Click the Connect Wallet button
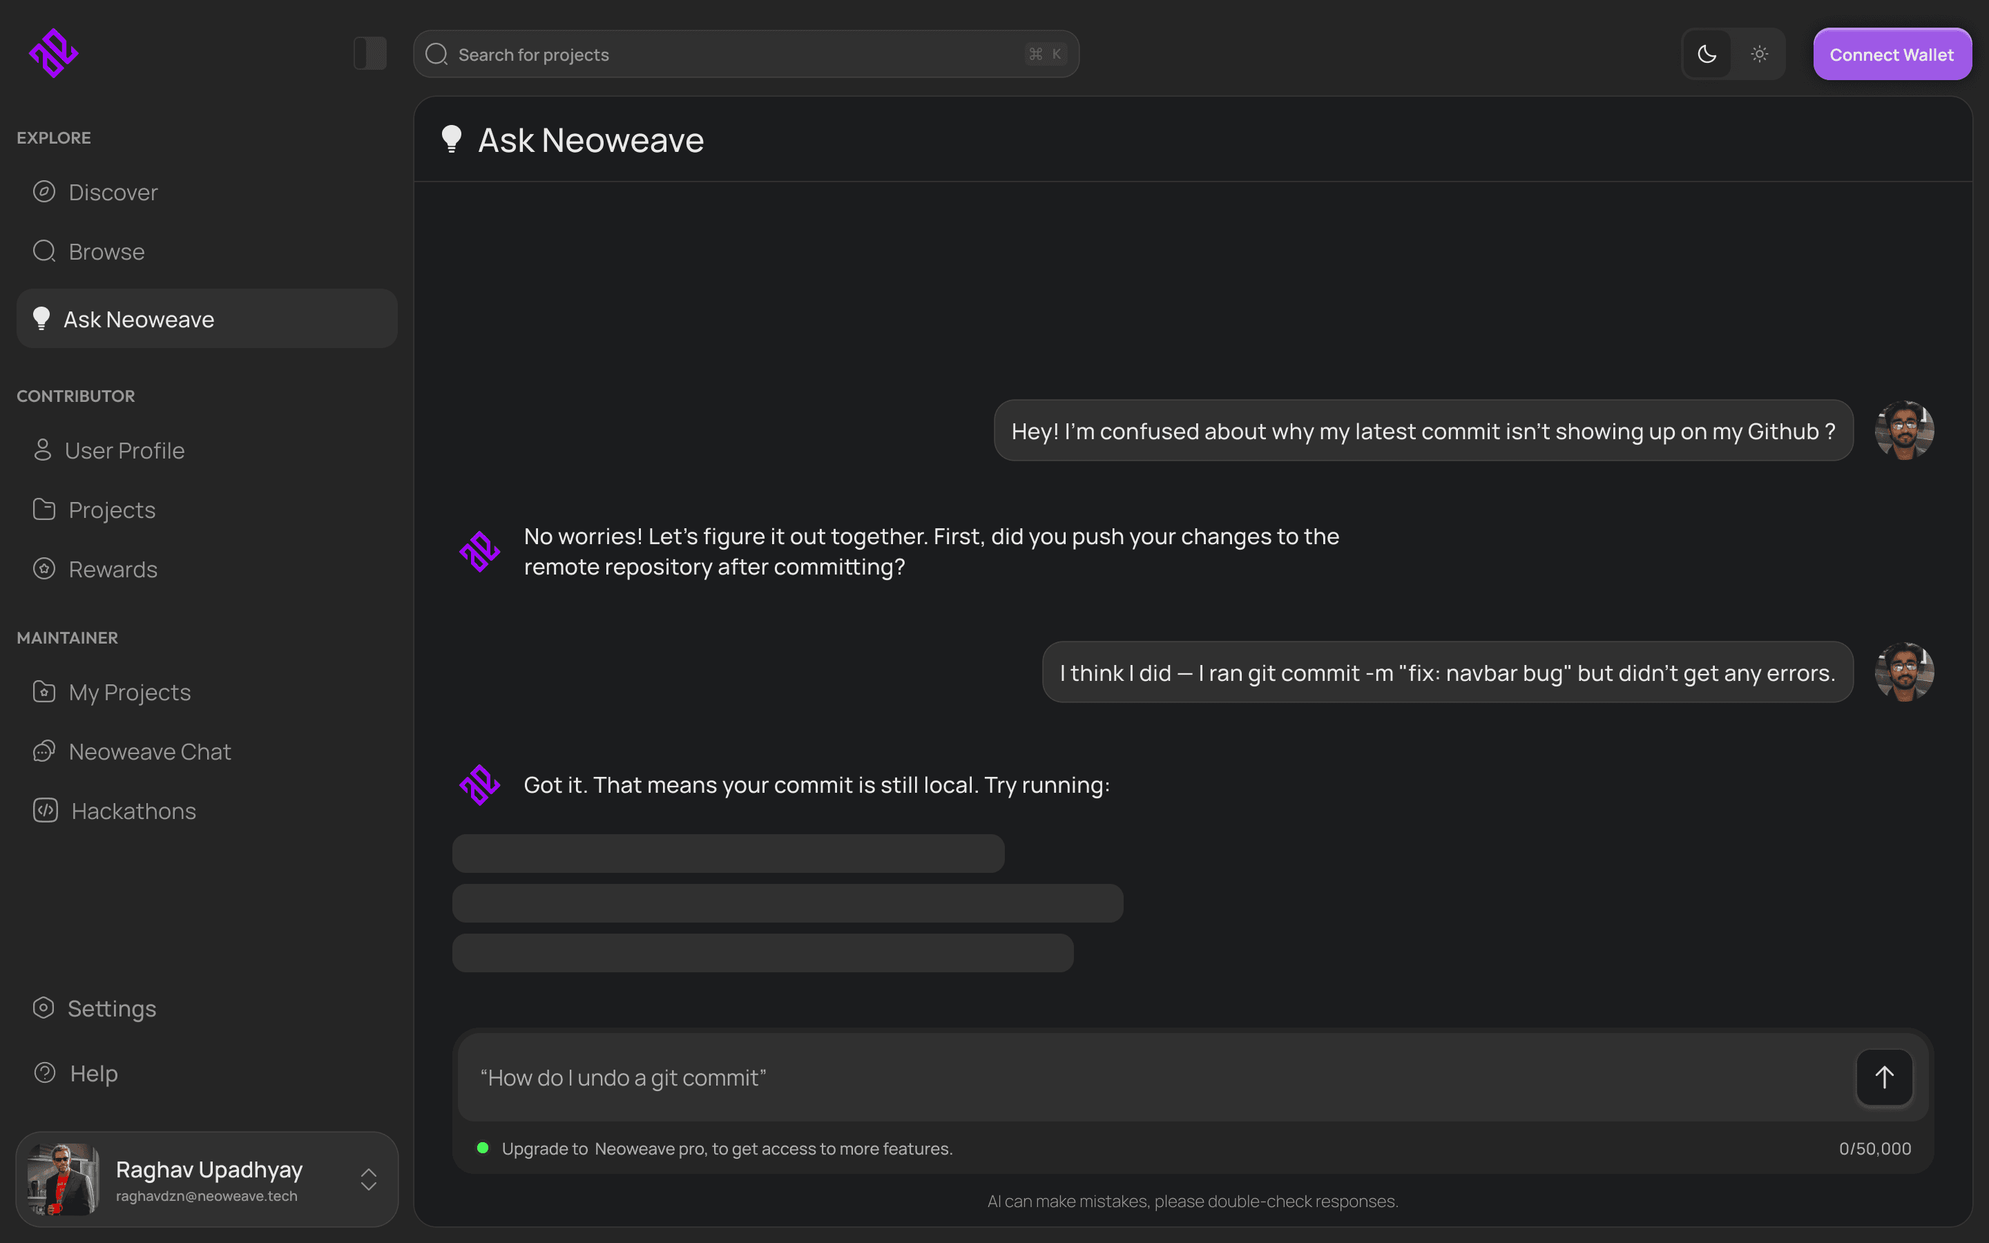 1891,55
